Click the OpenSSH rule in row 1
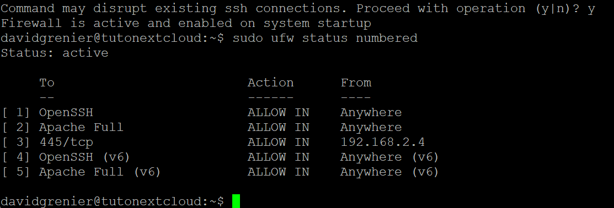The height and width of the screenshot is (208, 614). 66,113
